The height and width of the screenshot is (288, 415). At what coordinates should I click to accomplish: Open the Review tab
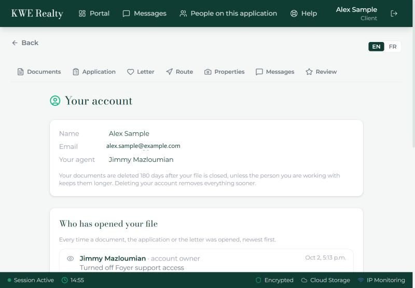(x=321, y=72)
